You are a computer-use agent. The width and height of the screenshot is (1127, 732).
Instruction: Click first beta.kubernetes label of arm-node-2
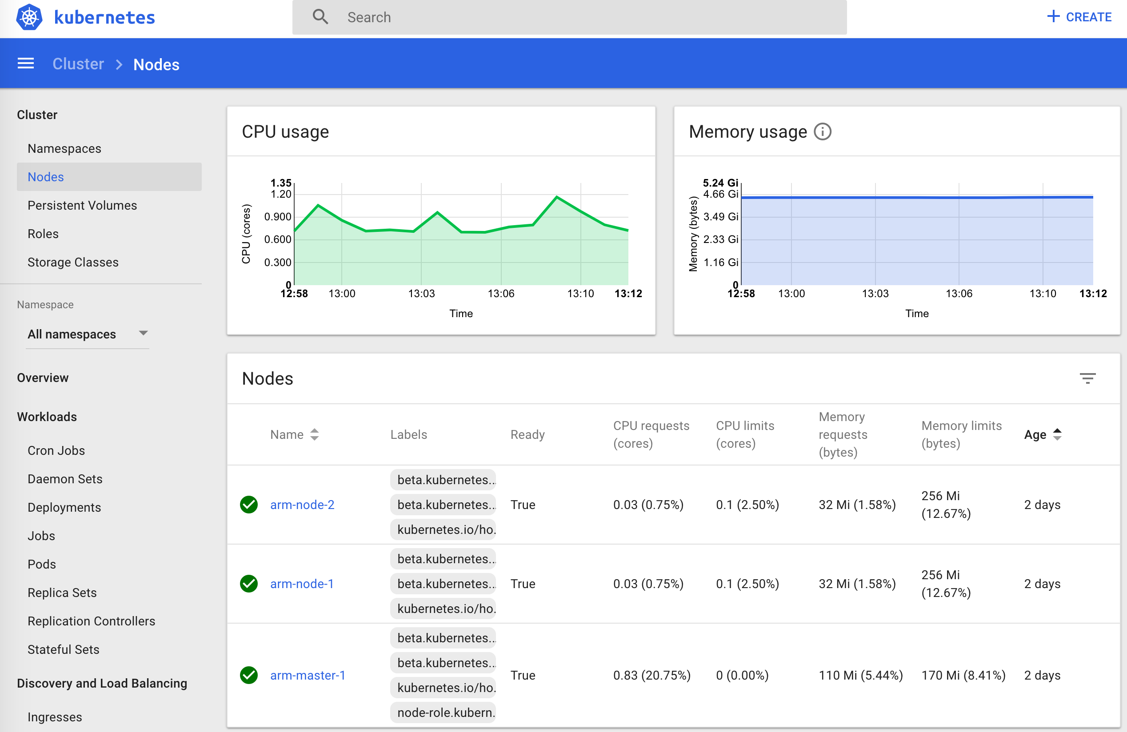tap(443, 479)
